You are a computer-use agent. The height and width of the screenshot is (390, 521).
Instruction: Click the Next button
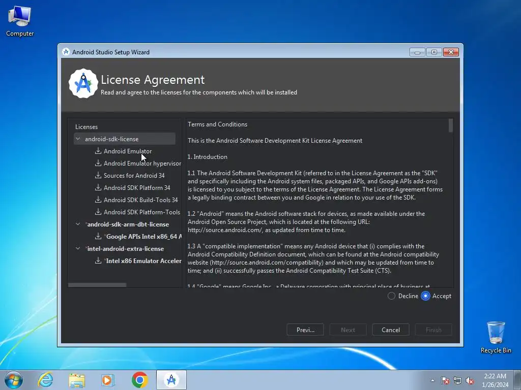348,330
